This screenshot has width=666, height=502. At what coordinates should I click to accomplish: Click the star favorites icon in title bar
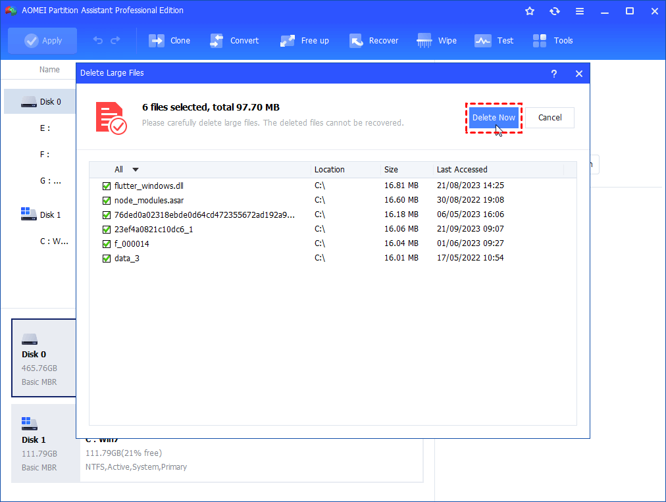[530, 11]
